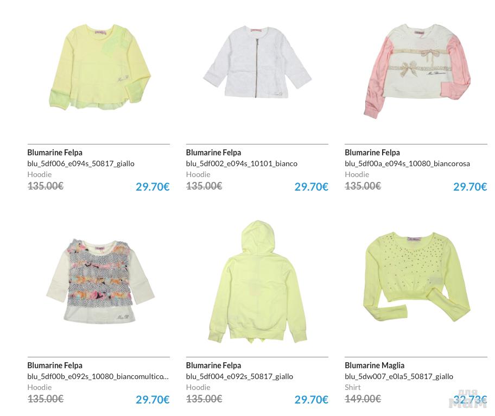Click the Blumarine Maglia product title

coord(375,365)
